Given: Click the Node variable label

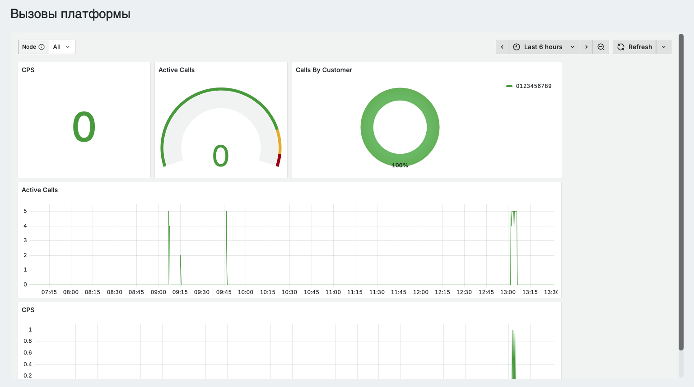Looking at the screenshot, I should pos(29,47).
